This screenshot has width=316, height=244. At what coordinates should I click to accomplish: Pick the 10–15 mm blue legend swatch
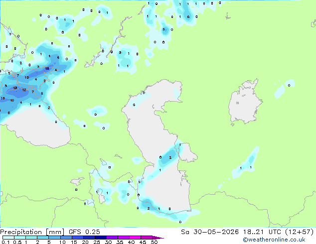tap(66, 238)
